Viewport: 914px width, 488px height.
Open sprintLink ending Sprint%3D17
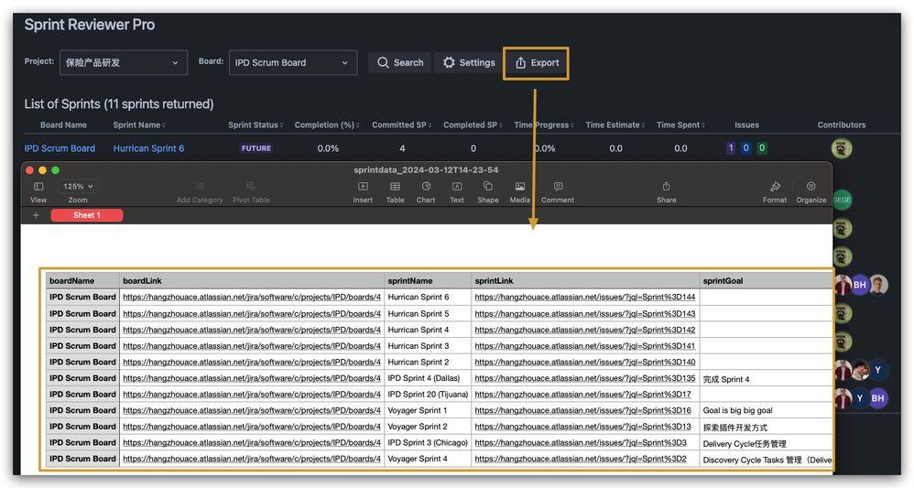pos(582,395)
